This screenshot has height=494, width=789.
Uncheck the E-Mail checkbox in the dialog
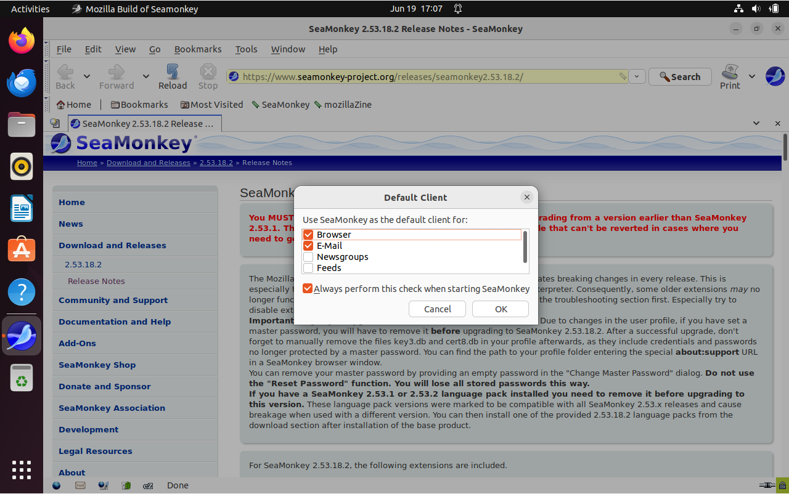pyautogui.click(x=308, y=246)
